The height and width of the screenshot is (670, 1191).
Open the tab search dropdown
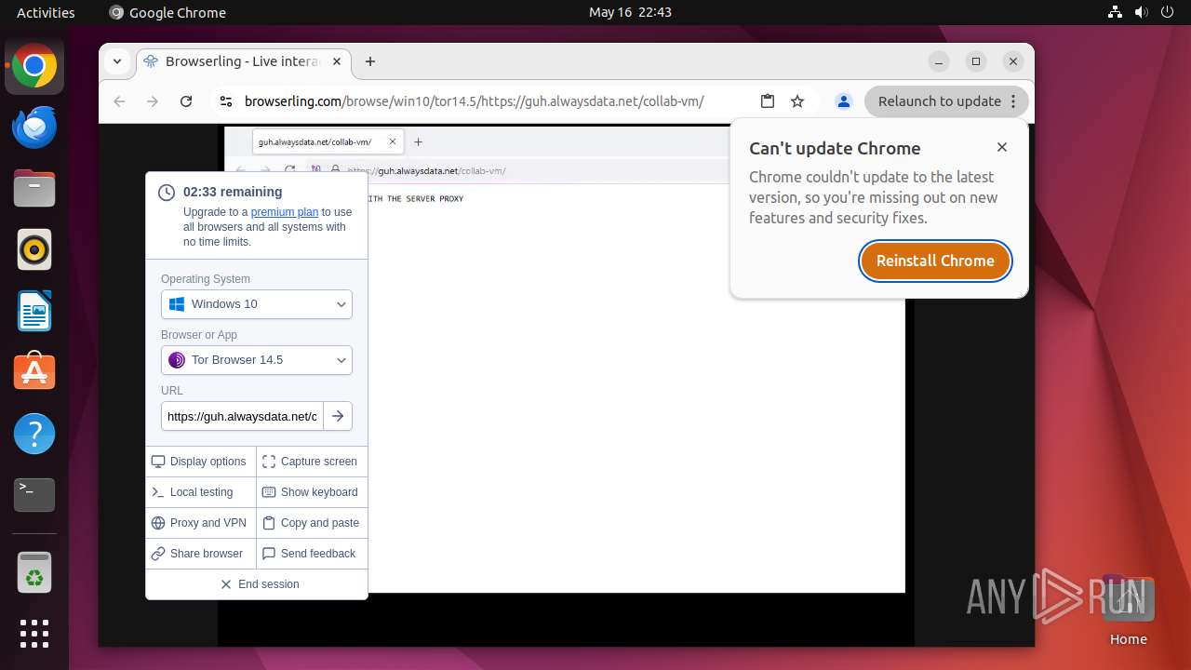pyautogui.click(x=117, y=61)
